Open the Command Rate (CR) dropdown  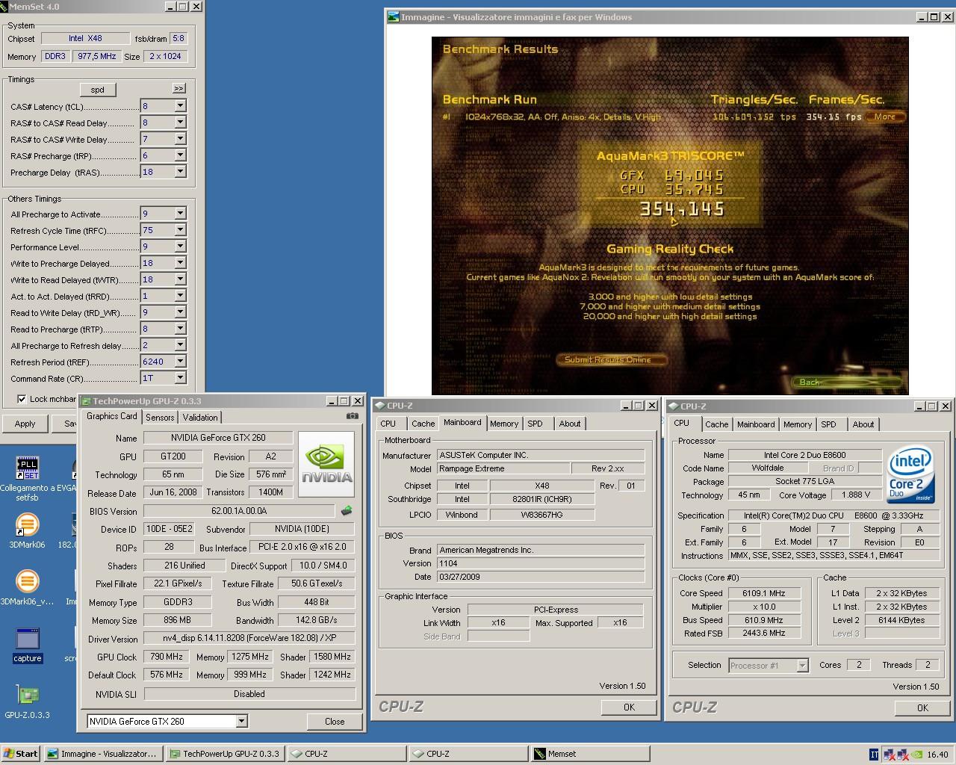click(x=180, y=378)
